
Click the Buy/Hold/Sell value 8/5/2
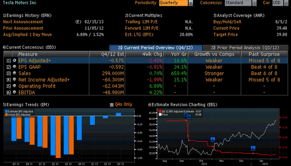pyautogui.click(x=281, y=22)
